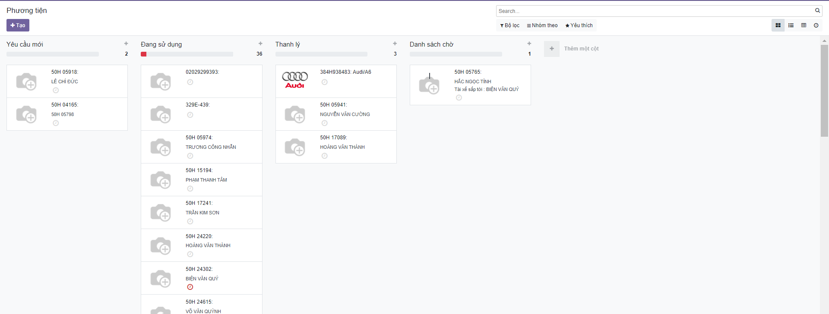Click Đang sử dụng column header
The height and width of the screenshot is (314, 829).
(161, 44)
